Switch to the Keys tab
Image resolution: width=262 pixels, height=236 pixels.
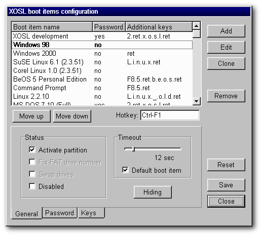click(x=91, y=213)
